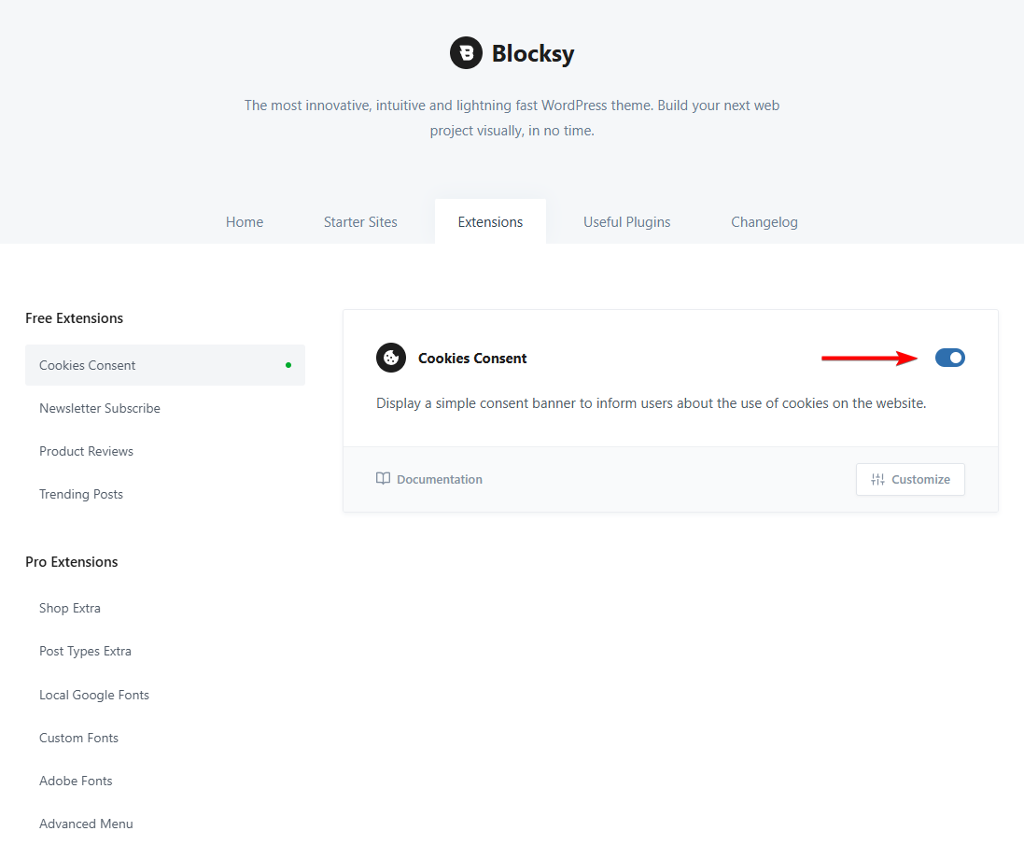Open the Starter Sites tab

pyautogui.click(x=360, y=222)
